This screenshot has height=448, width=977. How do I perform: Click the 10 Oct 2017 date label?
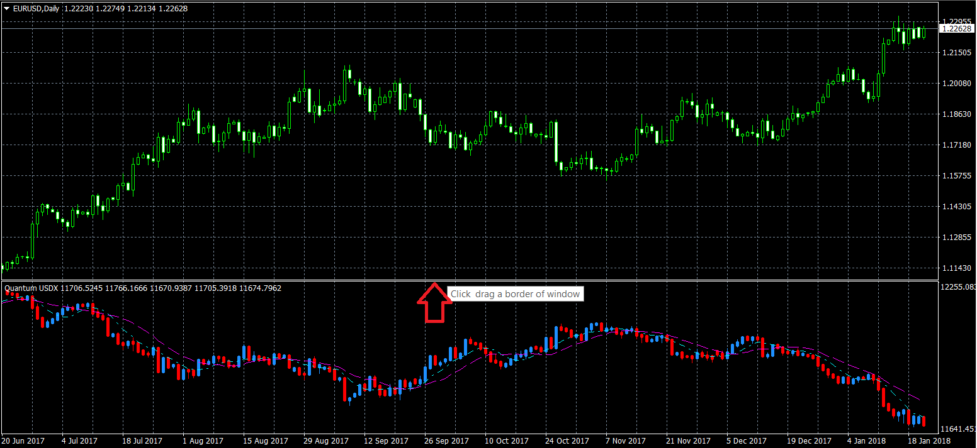[507, 441]
